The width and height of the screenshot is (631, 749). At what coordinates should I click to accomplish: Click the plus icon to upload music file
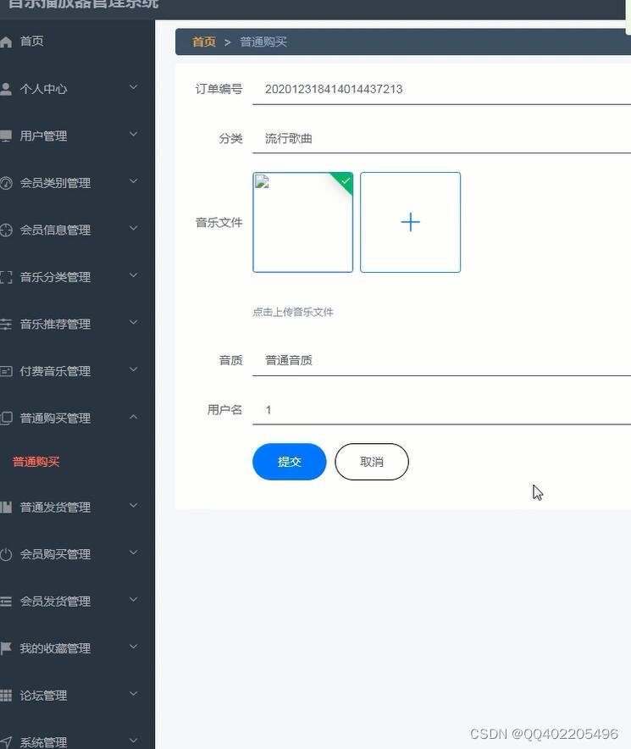410,223
